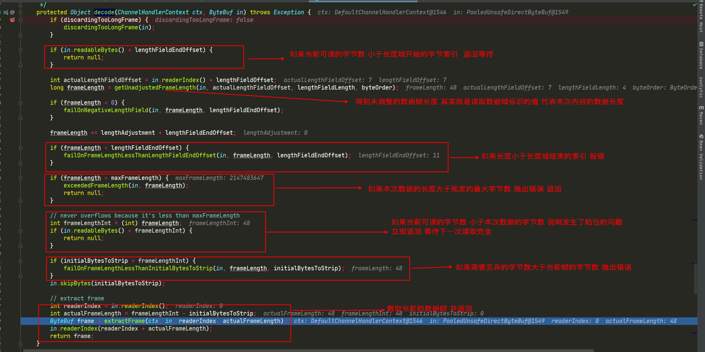Screen dimensions: 705x352
Task: Click the 'discardingTooLongFrame: false' inline hint
Action: pos(204,20)
